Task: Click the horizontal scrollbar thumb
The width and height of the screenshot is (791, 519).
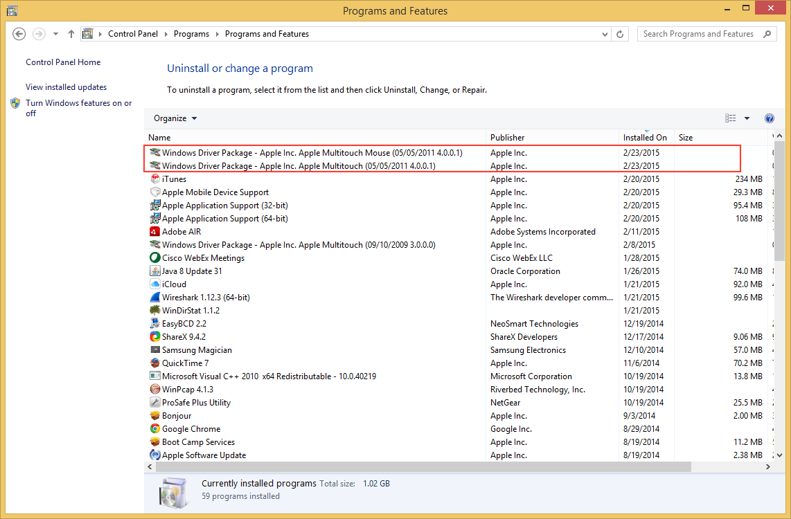Action: point(423,466)
